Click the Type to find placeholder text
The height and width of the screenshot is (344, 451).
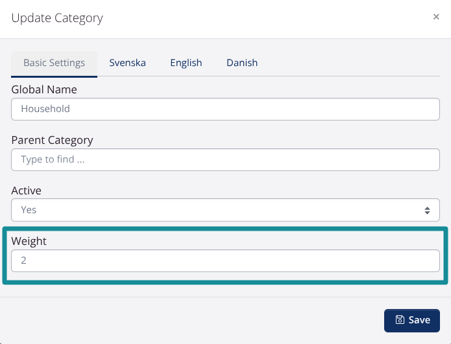53,159
